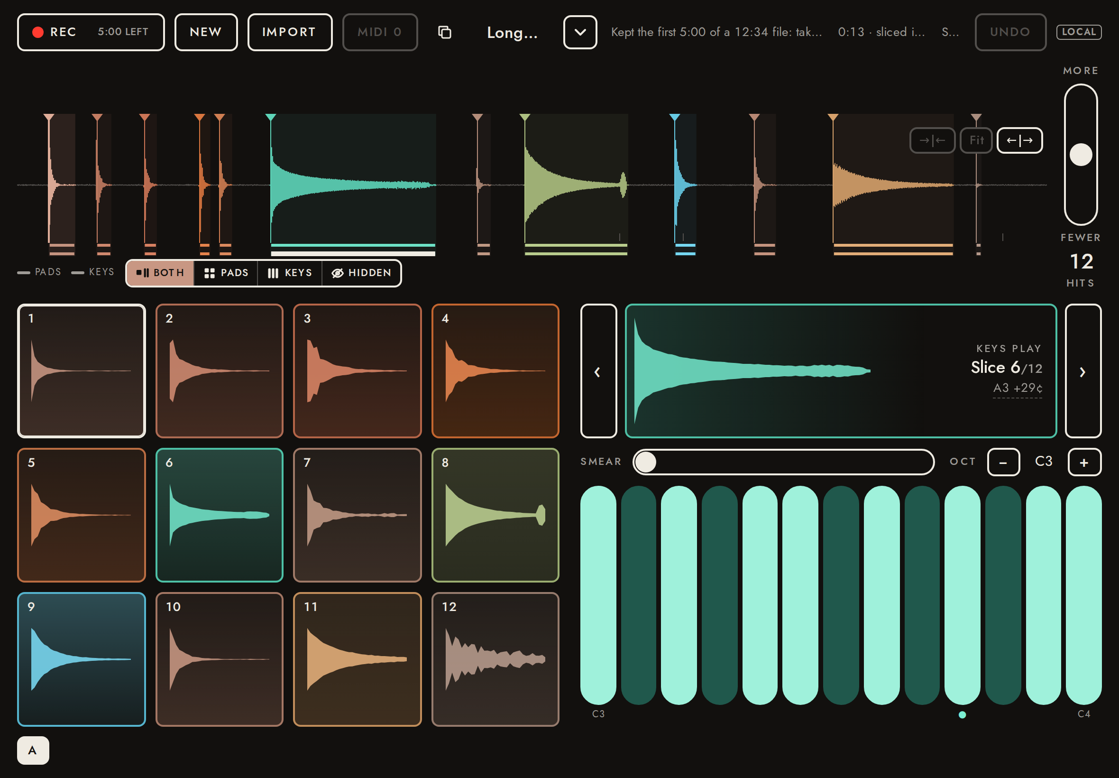
Task: Trigger pad 1
Action: pos(82,371)
